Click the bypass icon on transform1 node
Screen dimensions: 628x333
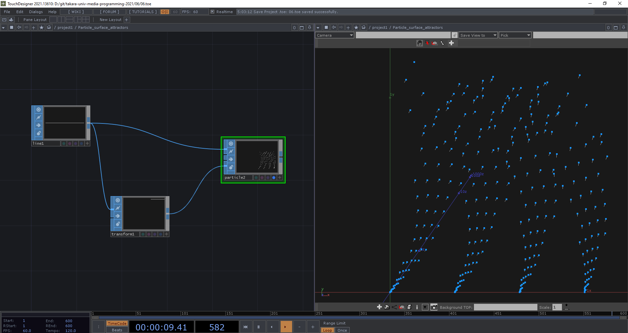[118, 208]
